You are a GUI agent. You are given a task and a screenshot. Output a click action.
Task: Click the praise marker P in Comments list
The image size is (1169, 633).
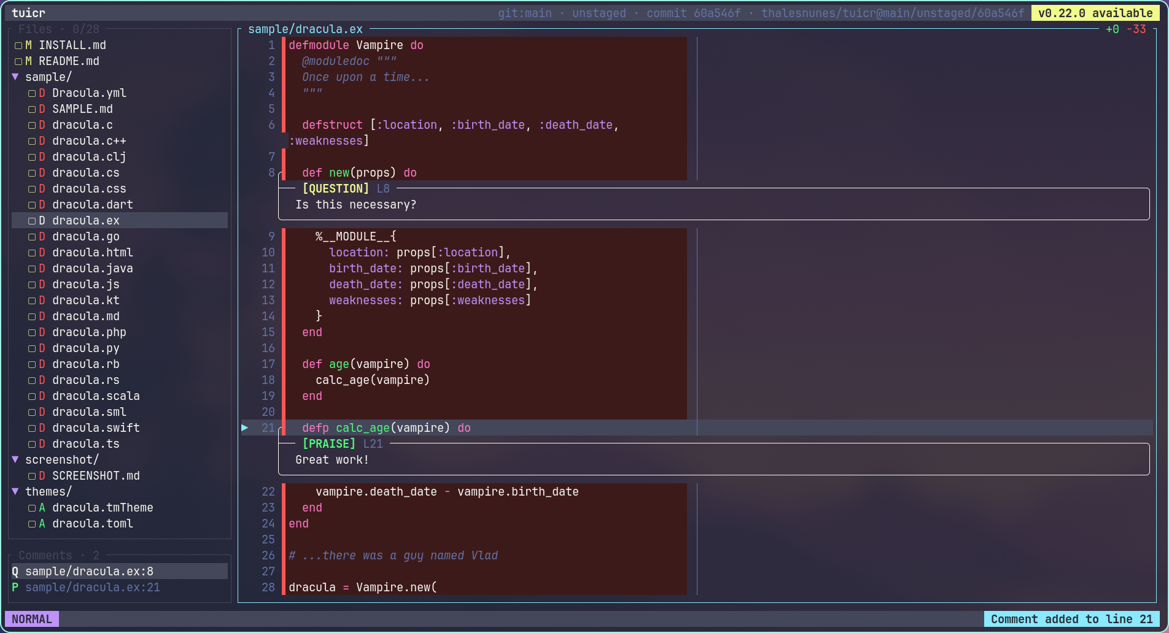click(x=15, y=588)
